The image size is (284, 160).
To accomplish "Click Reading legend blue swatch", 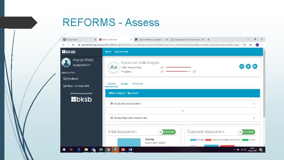I will click(x=193, y=140).
